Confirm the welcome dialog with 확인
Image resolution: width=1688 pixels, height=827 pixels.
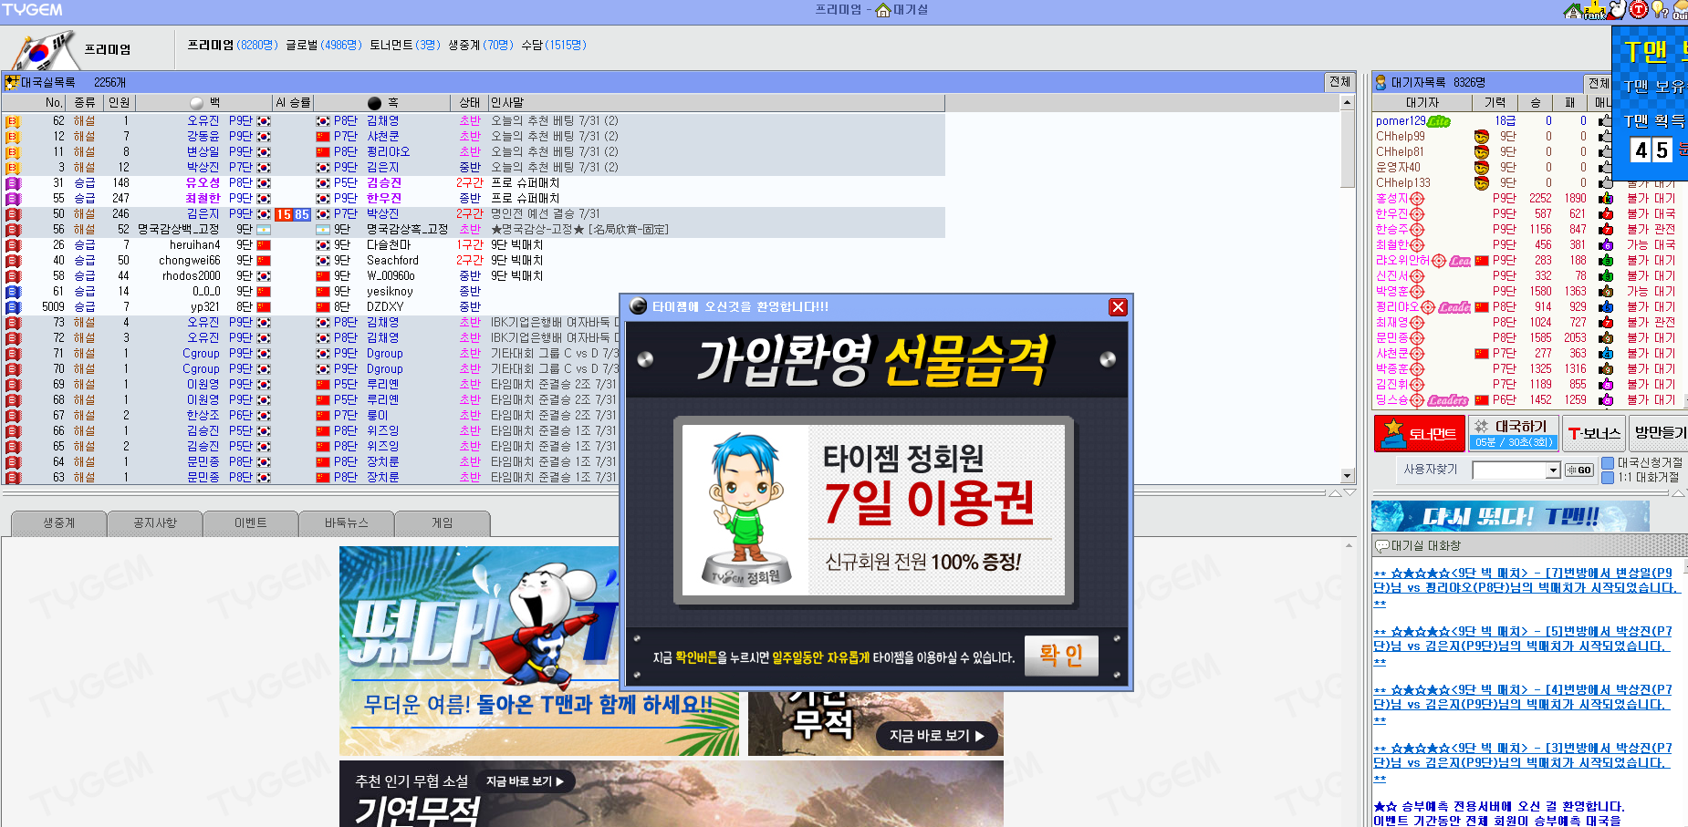click(1061, 656)
